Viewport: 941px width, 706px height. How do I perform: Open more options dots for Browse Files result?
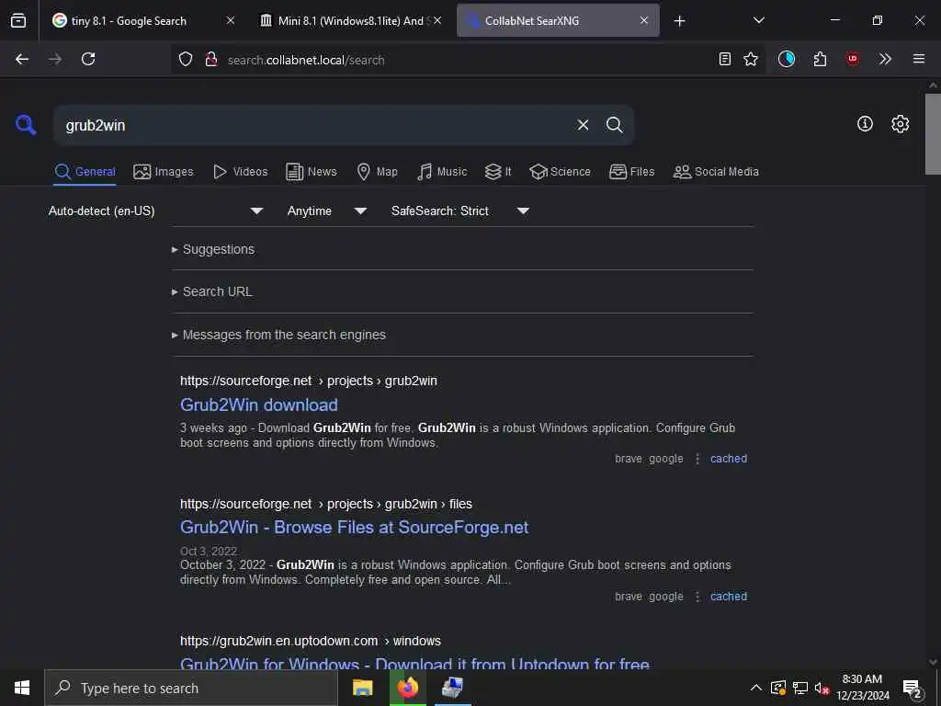[697, 597]
